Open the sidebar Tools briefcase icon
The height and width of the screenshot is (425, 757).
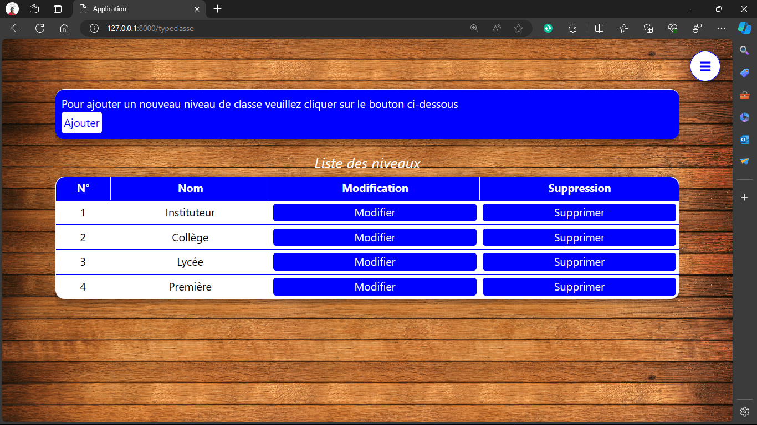click(745, 95)
